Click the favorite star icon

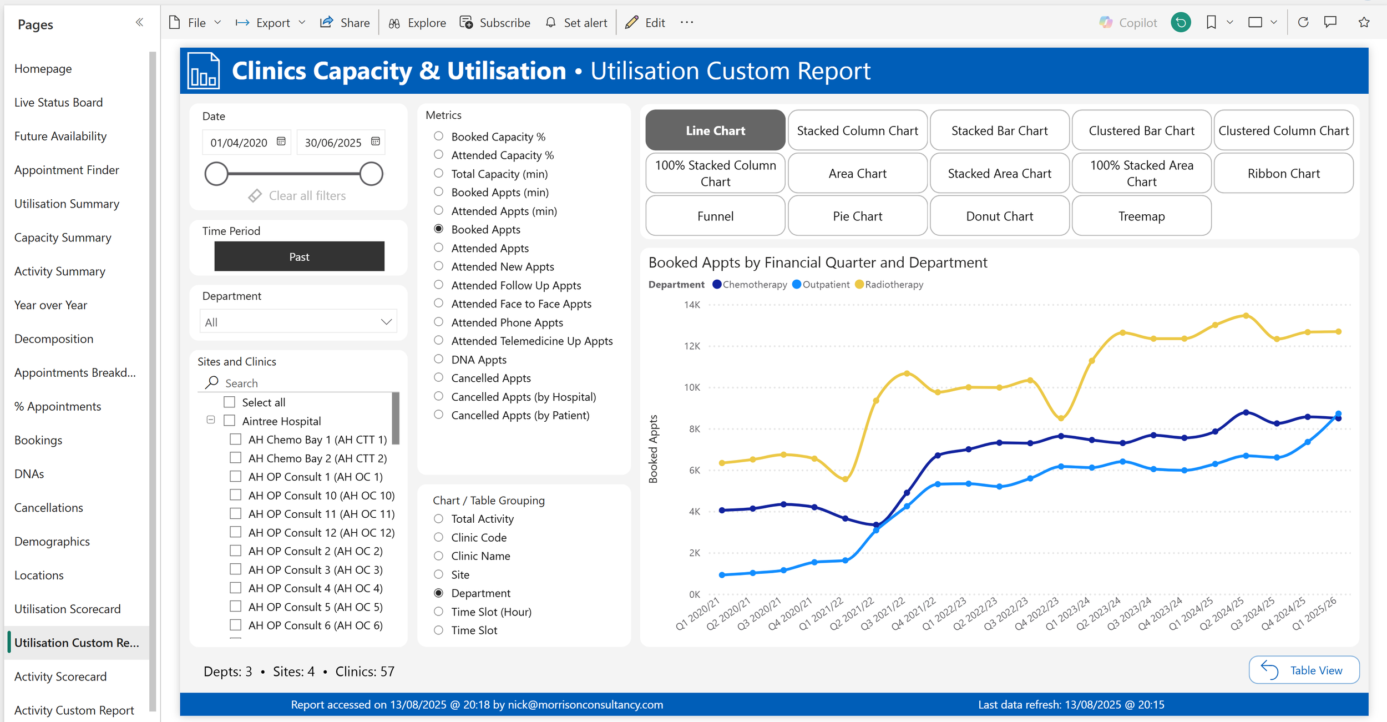1364,22
